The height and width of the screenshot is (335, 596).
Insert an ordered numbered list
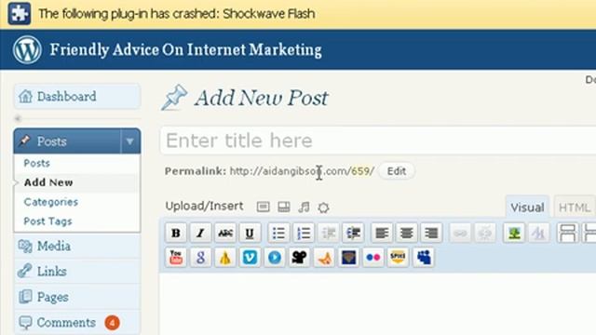(304, 233)
